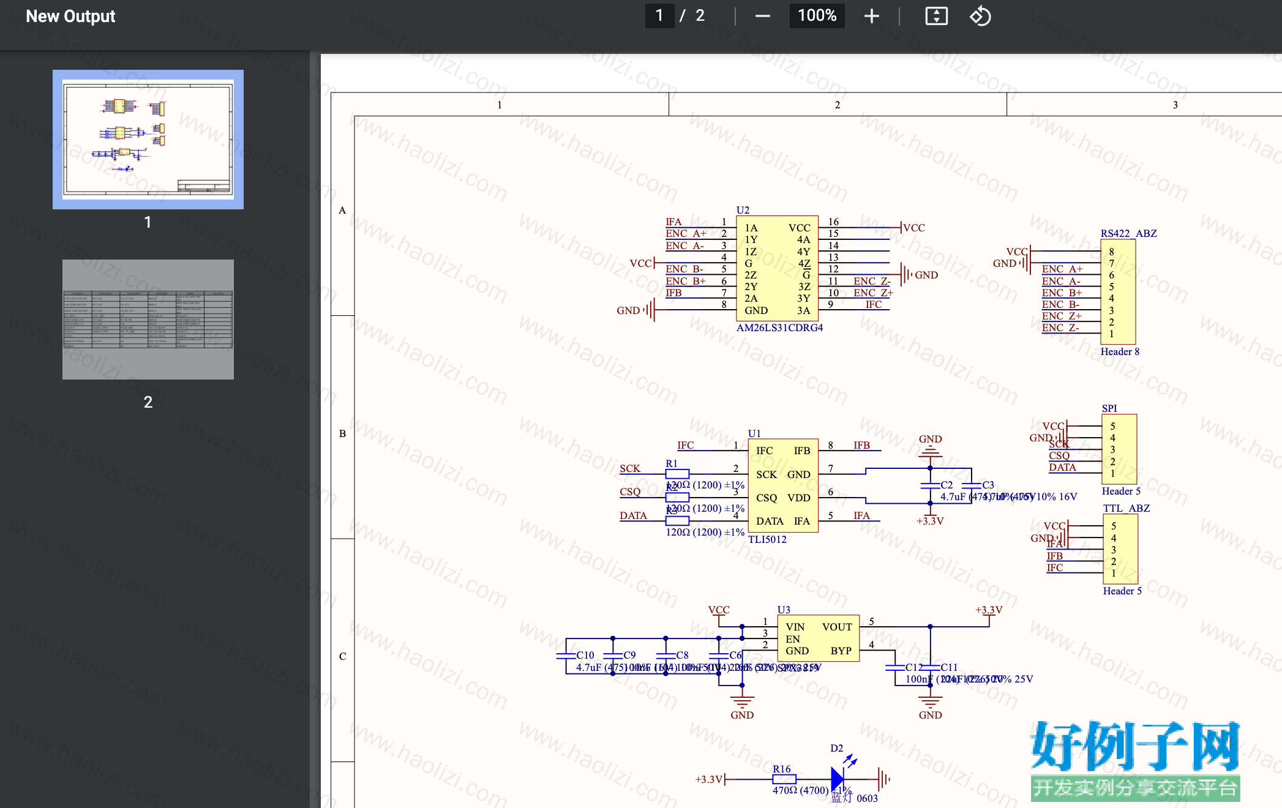Click the C11 capacitor label

pos(949,667)
